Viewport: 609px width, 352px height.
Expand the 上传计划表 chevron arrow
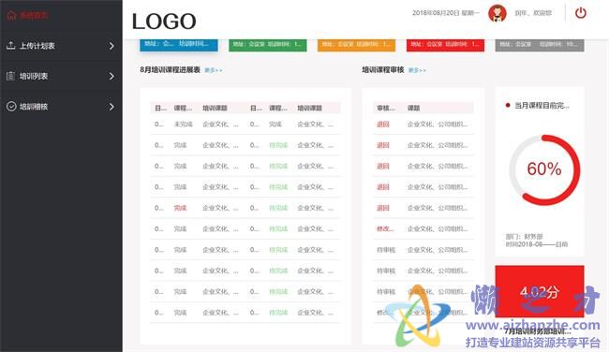111,46
